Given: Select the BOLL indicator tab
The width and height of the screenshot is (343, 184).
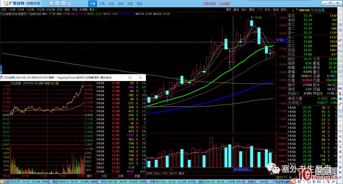Looking at the screenshot, I should [x=158, y=174].
